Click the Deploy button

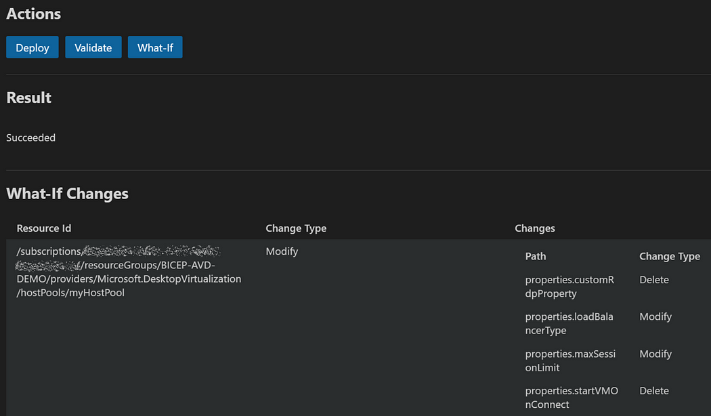click(x=33, y=47)
